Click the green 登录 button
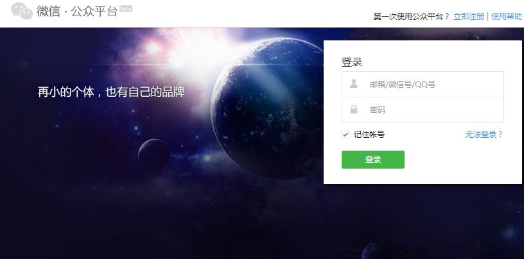The image size is (524, 259). (373, 160)
